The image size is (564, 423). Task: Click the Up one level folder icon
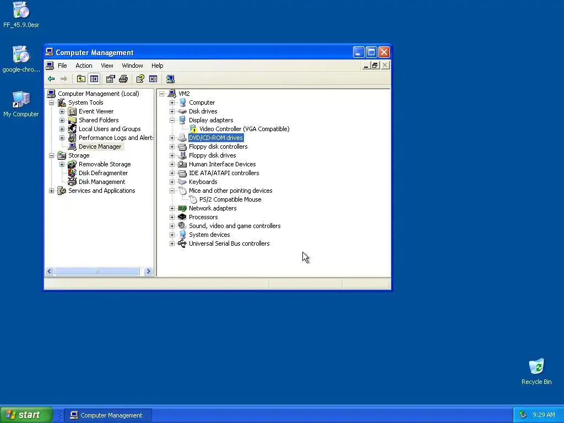pos(81,79)
